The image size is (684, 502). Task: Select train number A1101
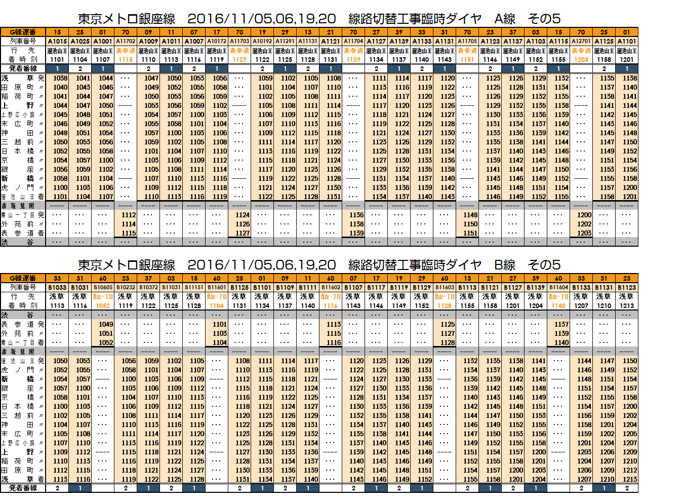[x=627, y=41]
